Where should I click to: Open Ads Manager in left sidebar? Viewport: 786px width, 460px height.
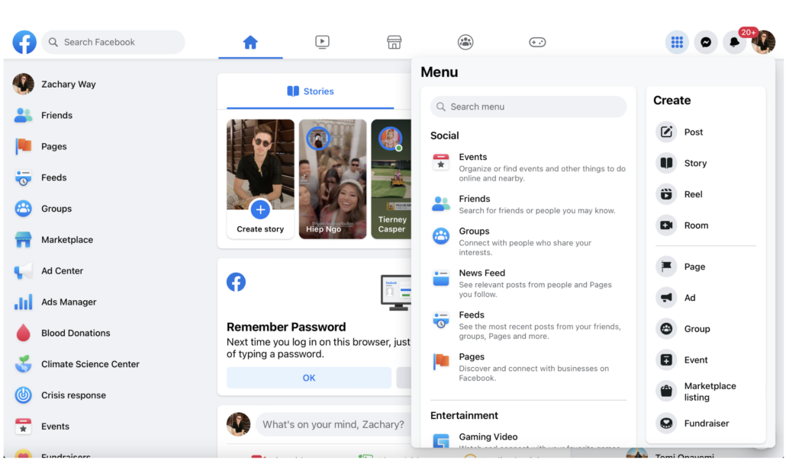69,302
